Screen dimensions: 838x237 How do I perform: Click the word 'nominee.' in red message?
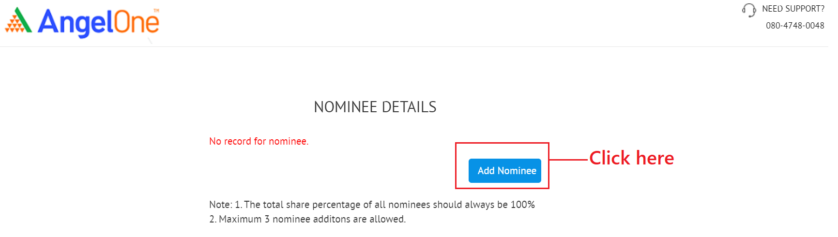(289, 141)
